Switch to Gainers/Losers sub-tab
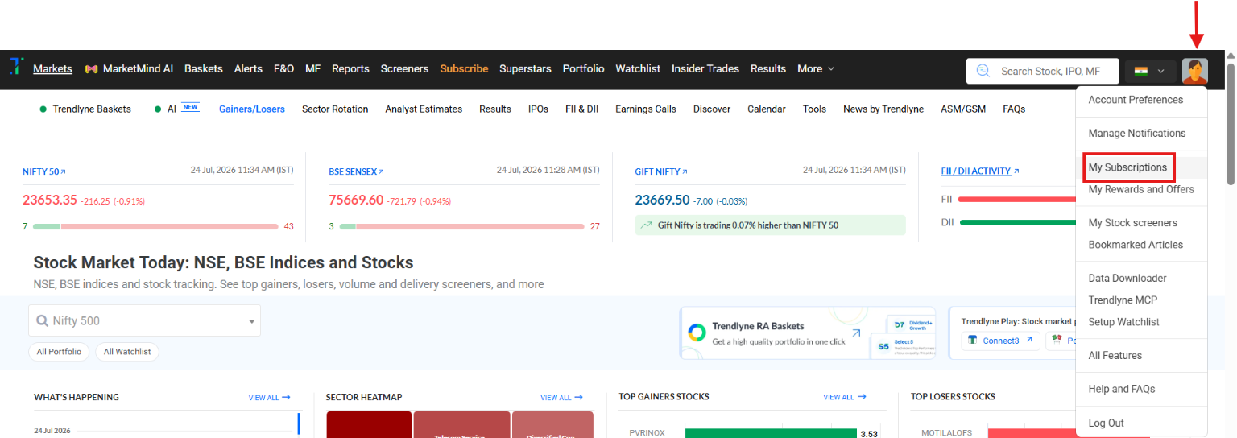This screenshot has height=438, width=1237. click(252, 109)
